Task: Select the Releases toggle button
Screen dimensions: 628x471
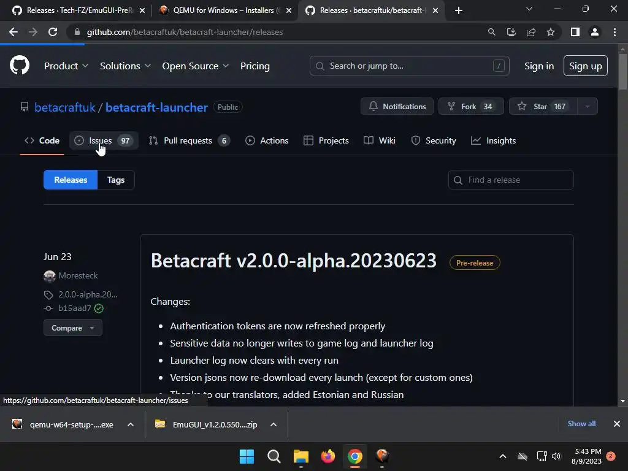Action: pyautogui.click(x=71, y=180)
